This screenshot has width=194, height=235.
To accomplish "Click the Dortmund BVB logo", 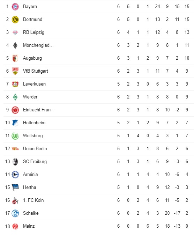I will 15,20.
